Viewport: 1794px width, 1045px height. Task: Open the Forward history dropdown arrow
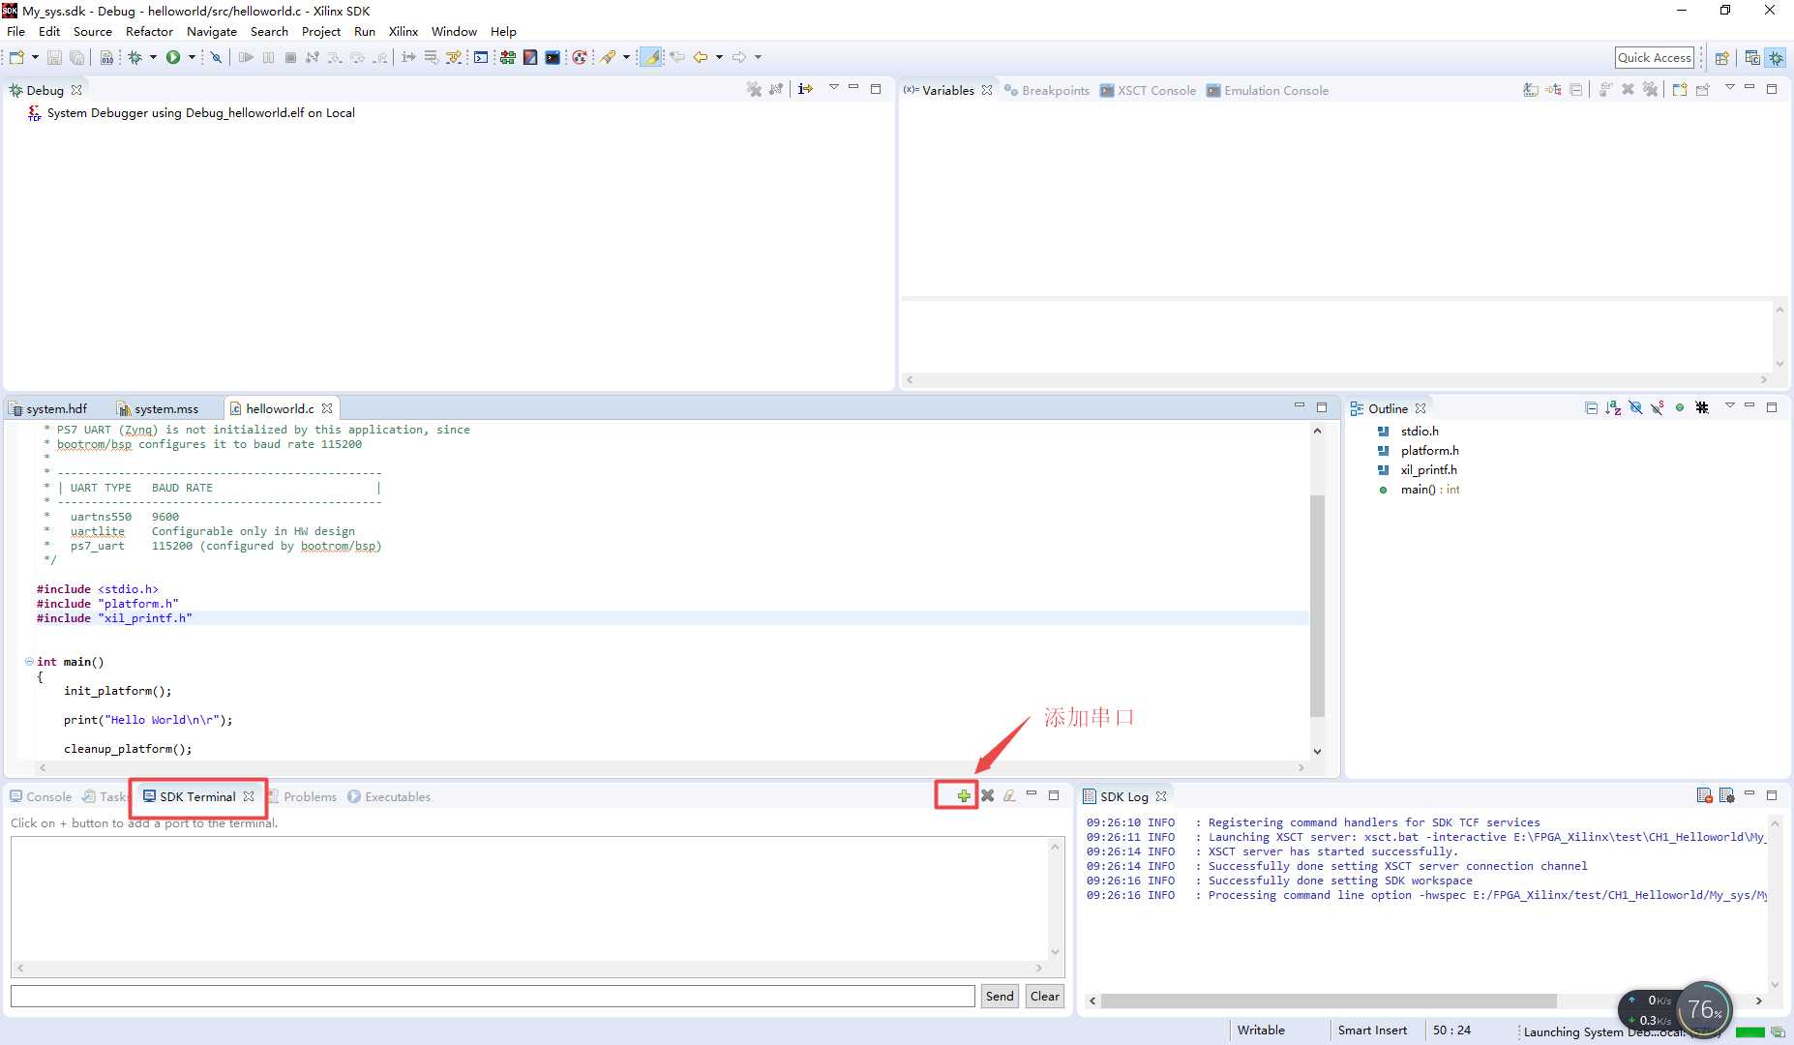pyautogui.click(x=758, y=57)
